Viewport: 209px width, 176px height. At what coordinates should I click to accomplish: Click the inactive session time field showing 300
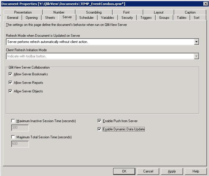tap(20, 128)
